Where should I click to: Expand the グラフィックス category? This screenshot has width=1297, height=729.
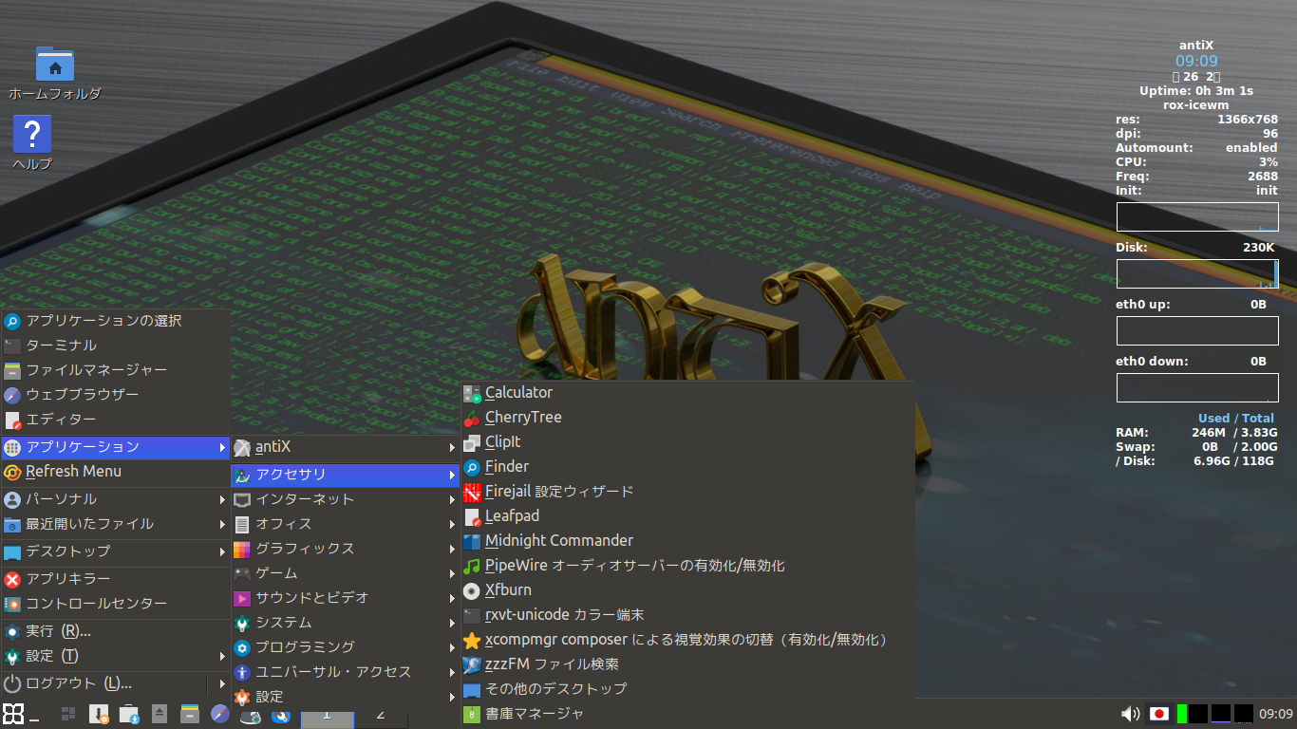coord(346,549)
